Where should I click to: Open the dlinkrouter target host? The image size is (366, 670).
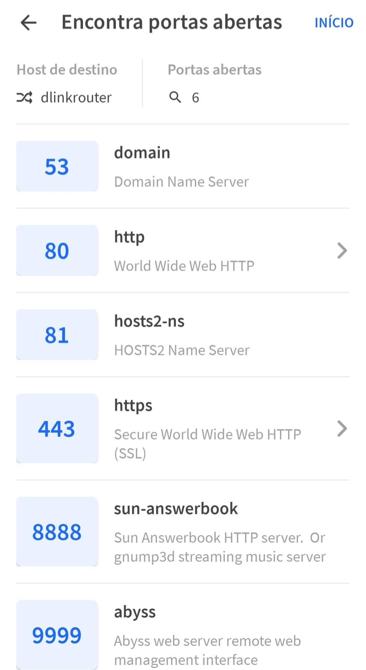(76, 98)
